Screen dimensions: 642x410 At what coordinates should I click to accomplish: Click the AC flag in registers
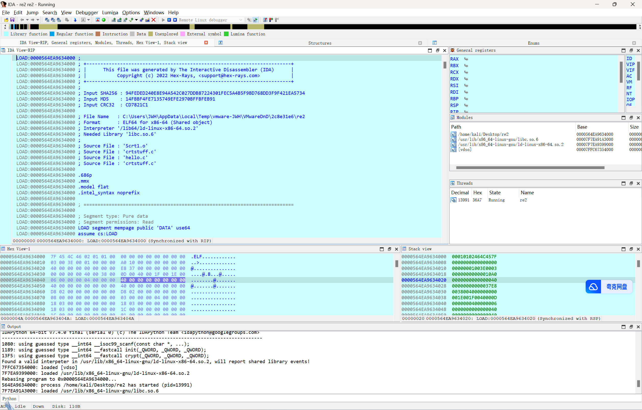tap(629, 76)
